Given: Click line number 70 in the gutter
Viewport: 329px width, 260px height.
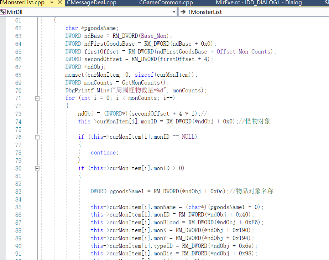Looking at the screenshot, I should click(18, 91).
